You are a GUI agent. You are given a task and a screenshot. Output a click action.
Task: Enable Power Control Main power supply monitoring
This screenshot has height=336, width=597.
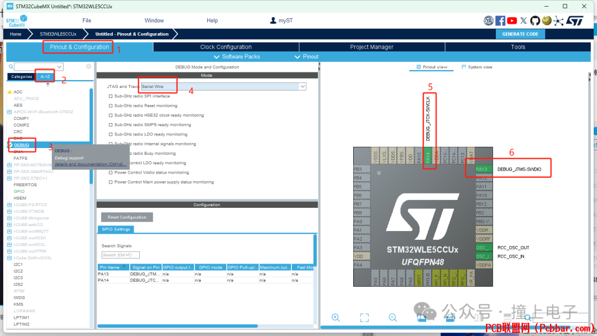point(111,182)
